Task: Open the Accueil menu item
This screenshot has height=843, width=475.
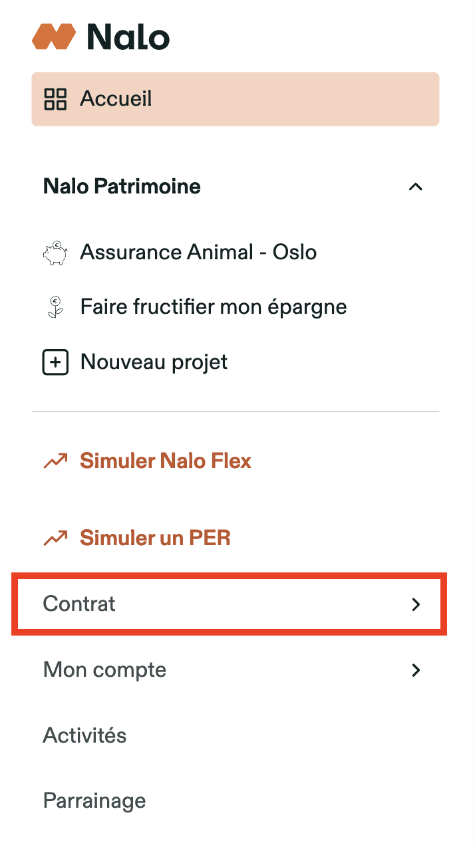Action: (116, 99)
